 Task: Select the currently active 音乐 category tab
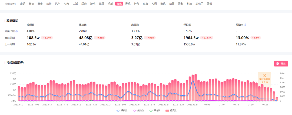[x=119, y=4]
